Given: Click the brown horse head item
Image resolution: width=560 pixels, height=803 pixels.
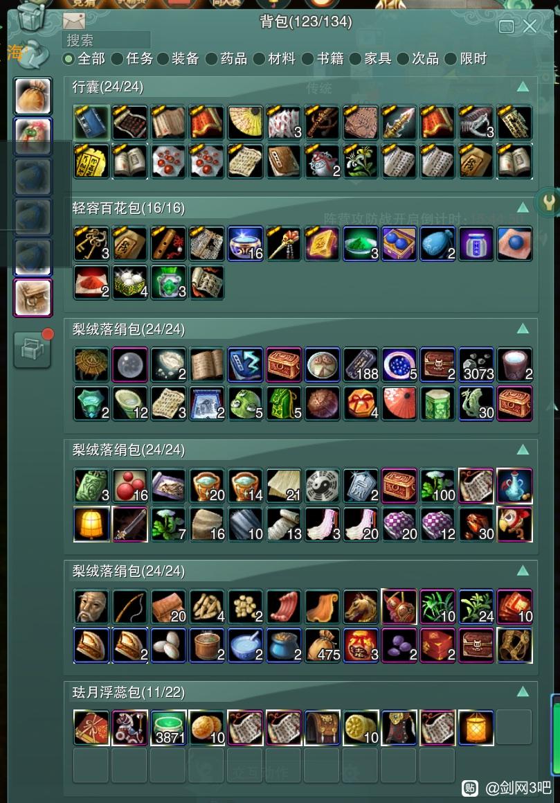Looking at the screenshot, I should pos(361,607).
